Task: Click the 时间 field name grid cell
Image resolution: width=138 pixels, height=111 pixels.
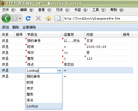Action: pos(44,47)
